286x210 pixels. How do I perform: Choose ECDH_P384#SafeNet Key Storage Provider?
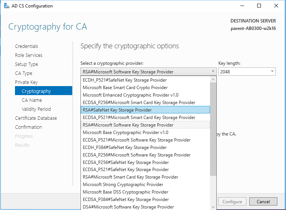[x=145, y=147]
